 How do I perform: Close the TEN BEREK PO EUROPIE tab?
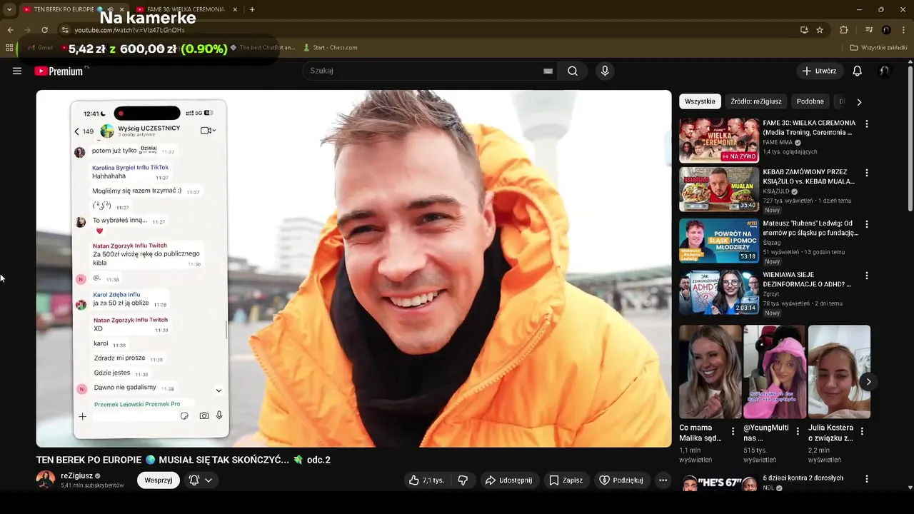(121, 9)
